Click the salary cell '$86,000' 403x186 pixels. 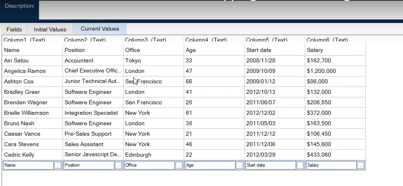pyautogui.click(x=335, y=81)
